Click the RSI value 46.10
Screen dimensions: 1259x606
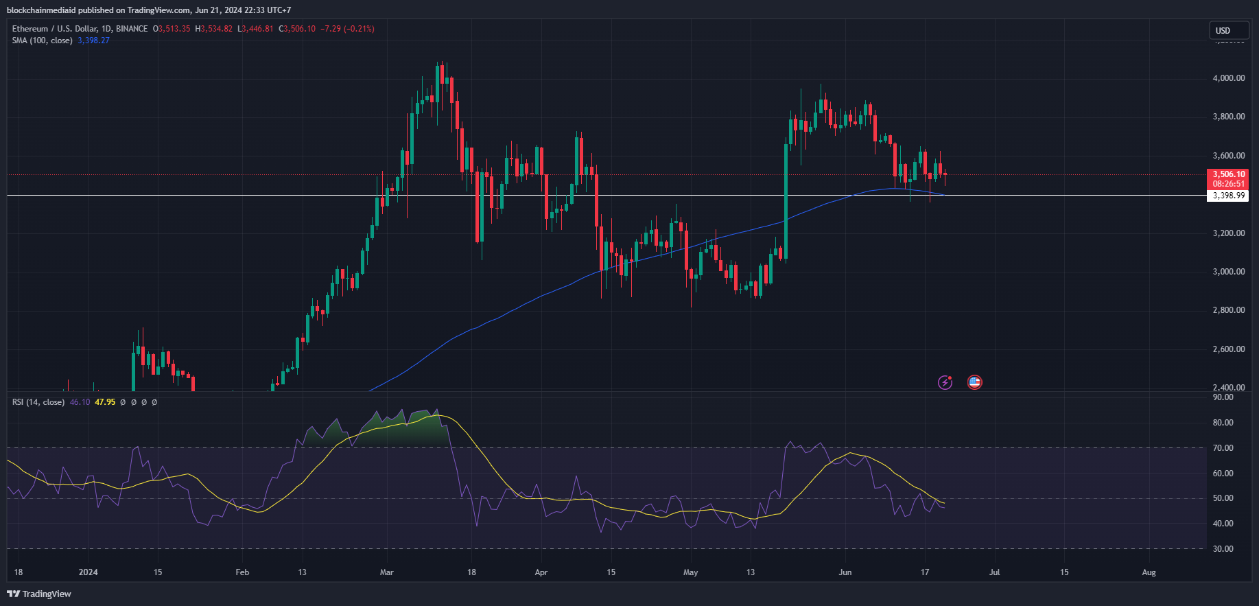pyautogui.click(x=80, y=402)
